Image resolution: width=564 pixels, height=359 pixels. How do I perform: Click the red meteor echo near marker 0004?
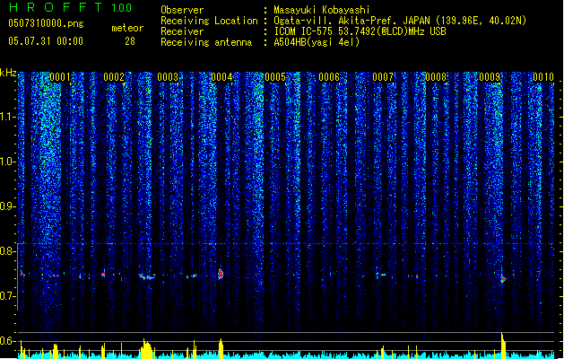[221, 274]
